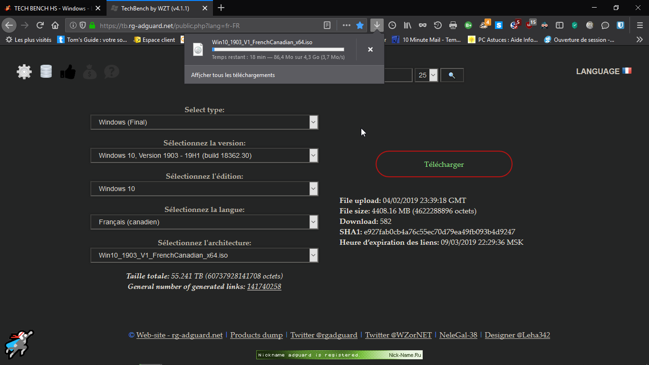This screenshot has height=365, width=649.
Task: Click the thumbs-up icon on page
Action: click(x=68, y=72)
